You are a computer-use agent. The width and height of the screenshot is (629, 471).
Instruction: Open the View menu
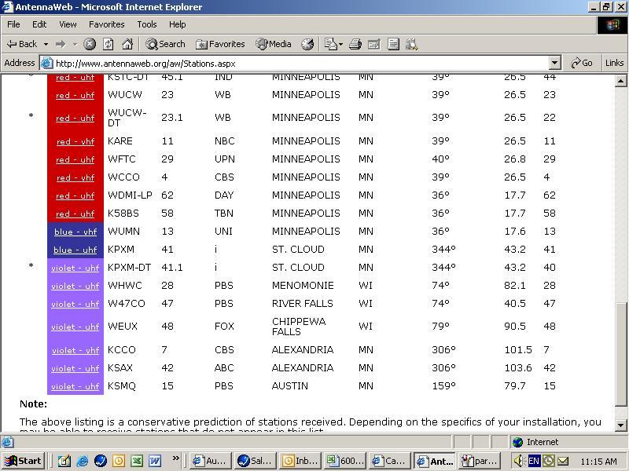click(68, 24)
